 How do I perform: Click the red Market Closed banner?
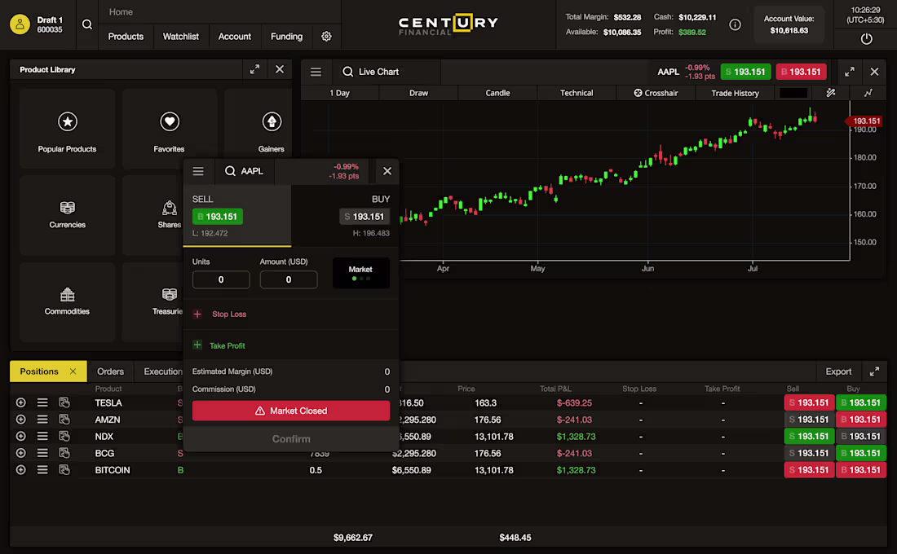coord(291,411)
